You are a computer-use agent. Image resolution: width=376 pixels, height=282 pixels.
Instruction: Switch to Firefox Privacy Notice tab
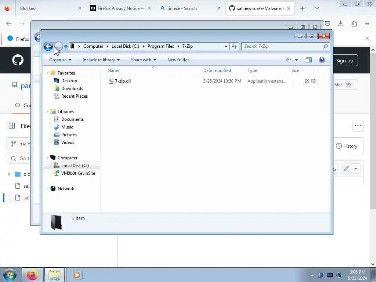pos(120,8)
